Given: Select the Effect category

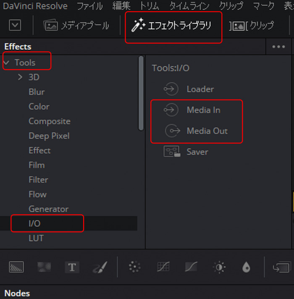Looking at the screenshot, I should click(x=39, y=150).
